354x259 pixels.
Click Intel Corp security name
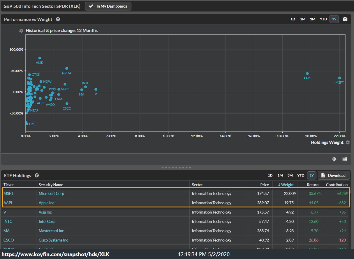coord(47,221)
